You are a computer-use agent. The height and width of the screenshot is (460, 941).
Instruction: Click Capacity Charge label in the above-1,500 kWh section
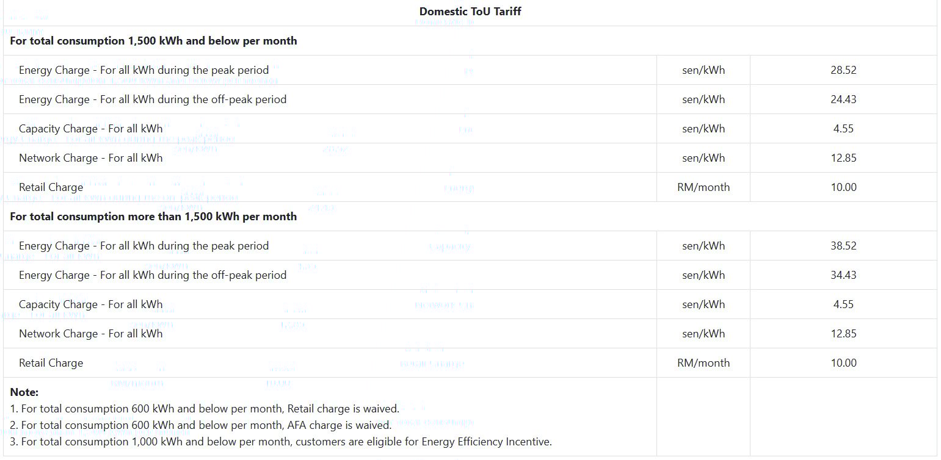pyautogui.click(x=90, y=304)
